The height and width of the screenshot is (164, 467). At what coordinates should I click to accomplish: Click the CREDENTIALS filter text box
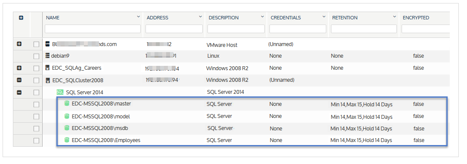[298, 29]
